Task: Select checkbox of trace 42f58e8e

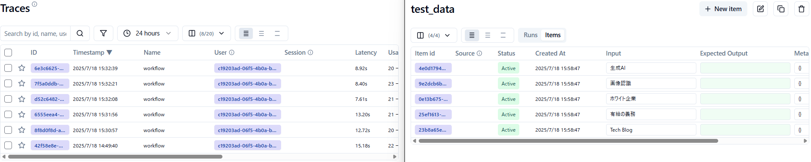Action: click(x=8, y=145)
